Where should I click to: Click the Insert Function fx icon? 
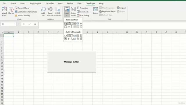point(35,24)
